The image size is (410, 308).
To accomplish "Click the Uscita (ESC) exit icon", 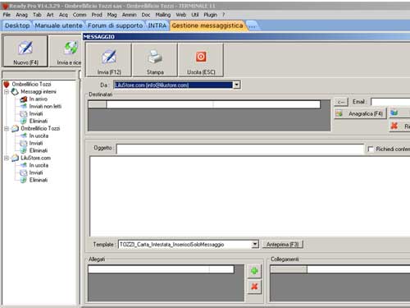I will (201, 57).
